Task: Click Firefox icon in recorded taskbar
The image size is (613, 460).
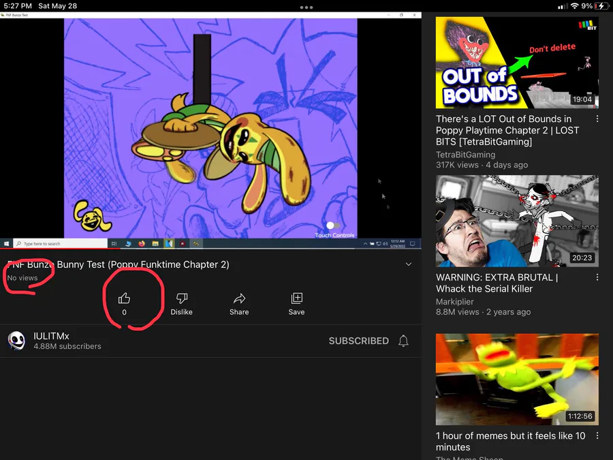Action: [x=142, y=244]
